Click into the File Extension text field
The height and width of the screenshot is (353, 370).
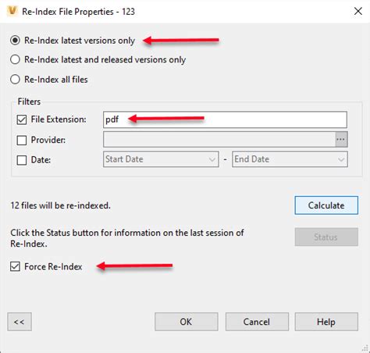pyautogui.click(x=225, y=119)
